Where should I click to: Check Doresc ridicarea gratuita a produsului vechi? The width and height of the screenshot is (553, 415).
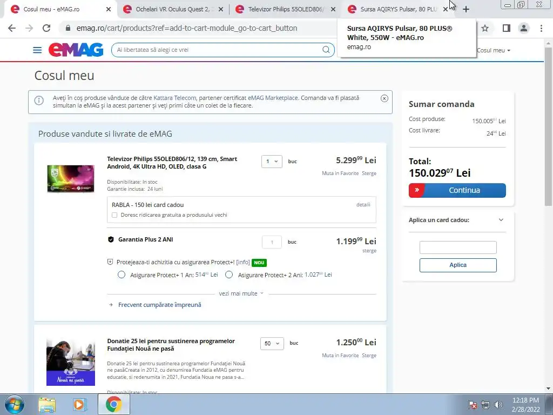(114, 215)
